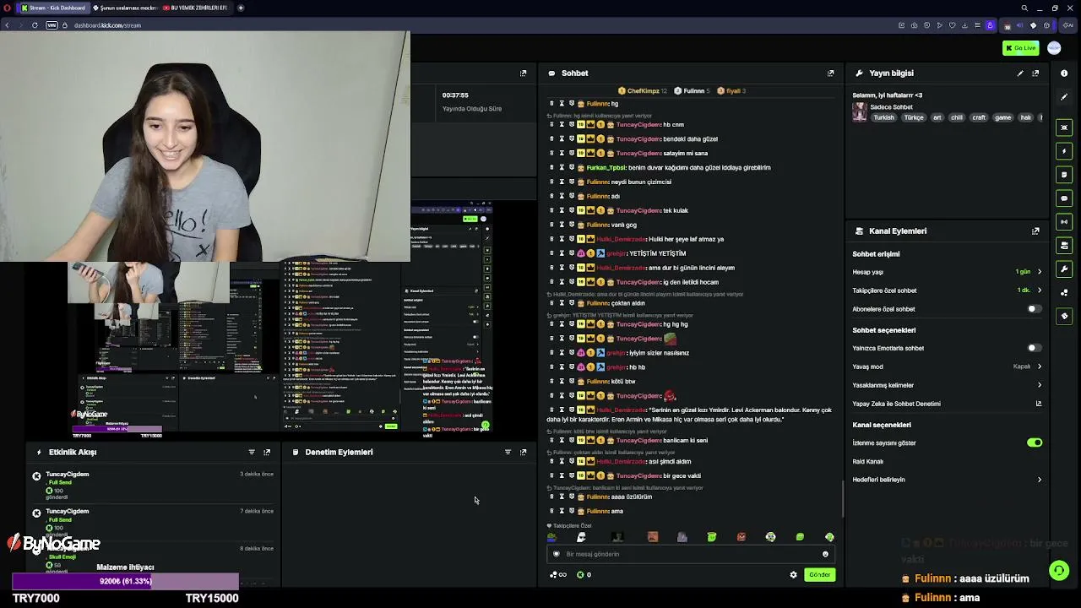
Task: Toggle the broadcast signal sidebar widget
Action: [x=1064, y=222]
